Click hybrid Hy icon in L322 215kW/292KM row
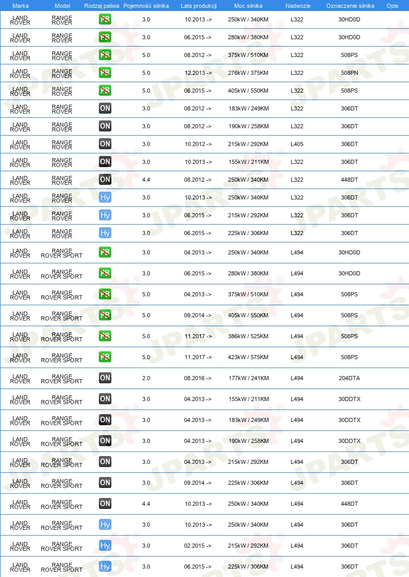The image size is (409, 577). click(105, 215)
